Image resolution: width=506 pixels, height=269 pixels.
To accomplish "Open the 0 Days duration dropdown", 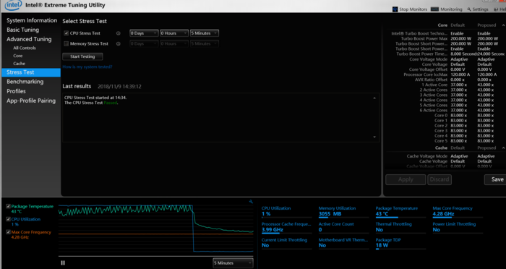I will (144, 33).
